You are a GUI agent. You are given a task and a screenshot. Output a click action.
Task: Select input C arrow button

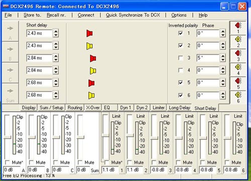(10, 73)
